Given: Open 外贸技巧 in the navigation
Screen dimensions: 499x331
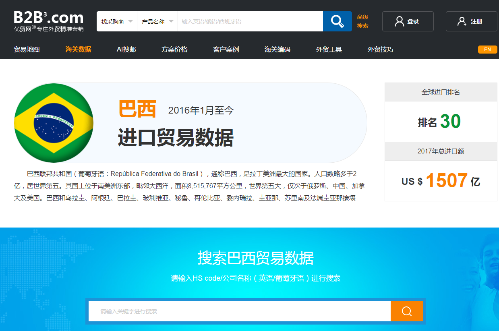Looking at the screenshot, I should (x=381, y=50).
